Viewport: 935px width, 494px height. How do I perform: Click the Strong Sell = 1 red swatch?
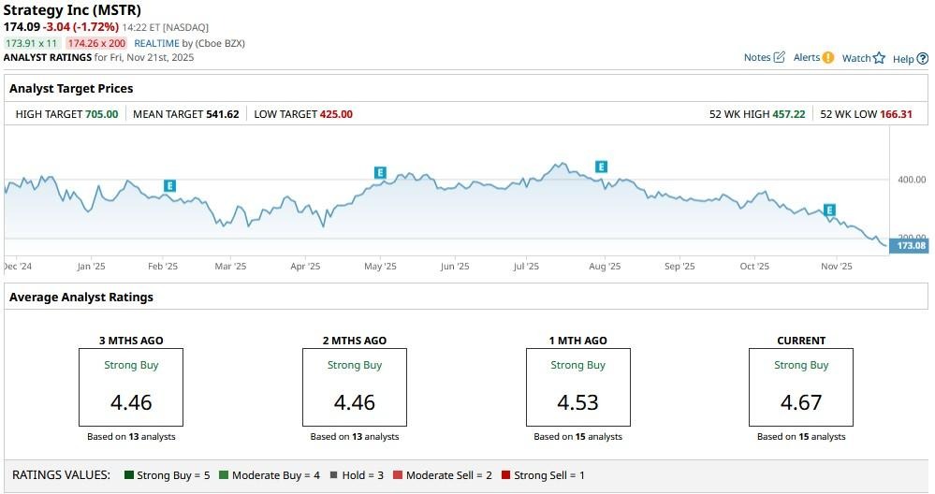click(x=505, y=475)
